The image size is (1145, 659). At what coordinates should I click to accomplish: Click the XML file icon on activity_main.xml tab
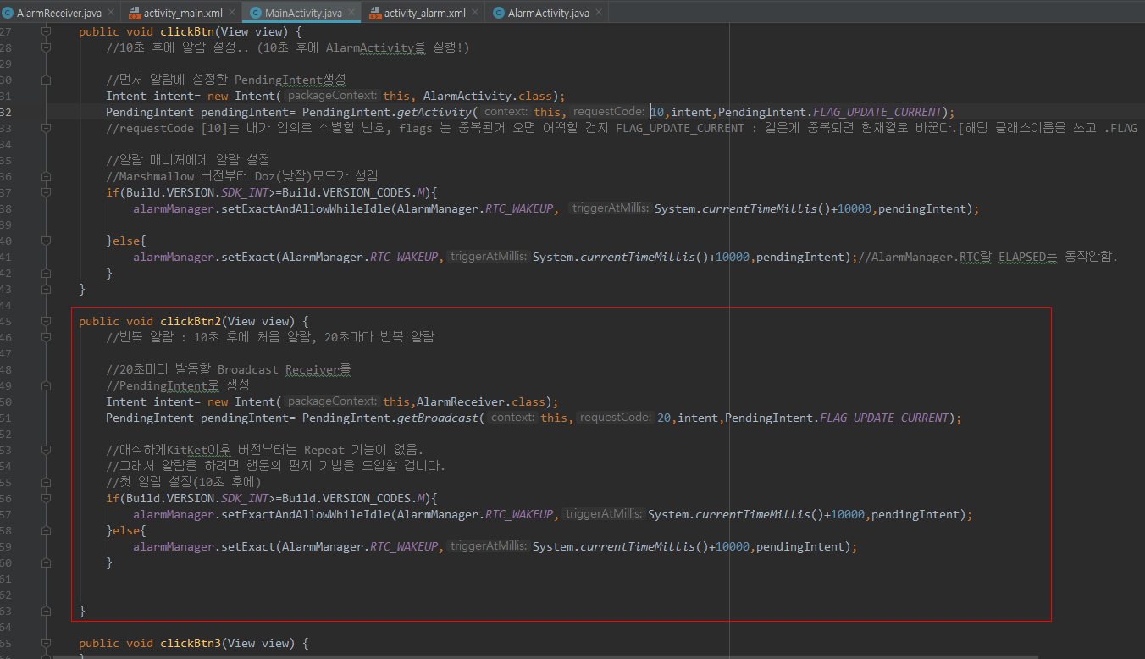pos(134,14)
